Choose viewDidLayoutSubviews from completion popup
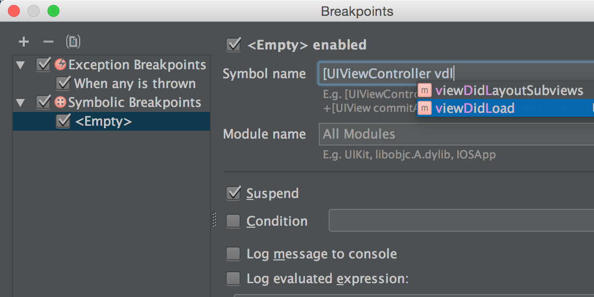594x297 pixels. [x=509, y=91]
